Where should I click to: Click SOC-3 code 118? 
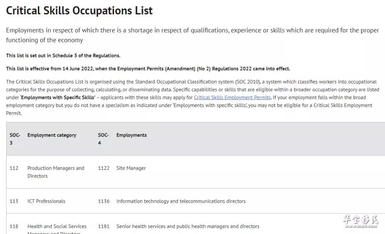(x=14, y=227)
